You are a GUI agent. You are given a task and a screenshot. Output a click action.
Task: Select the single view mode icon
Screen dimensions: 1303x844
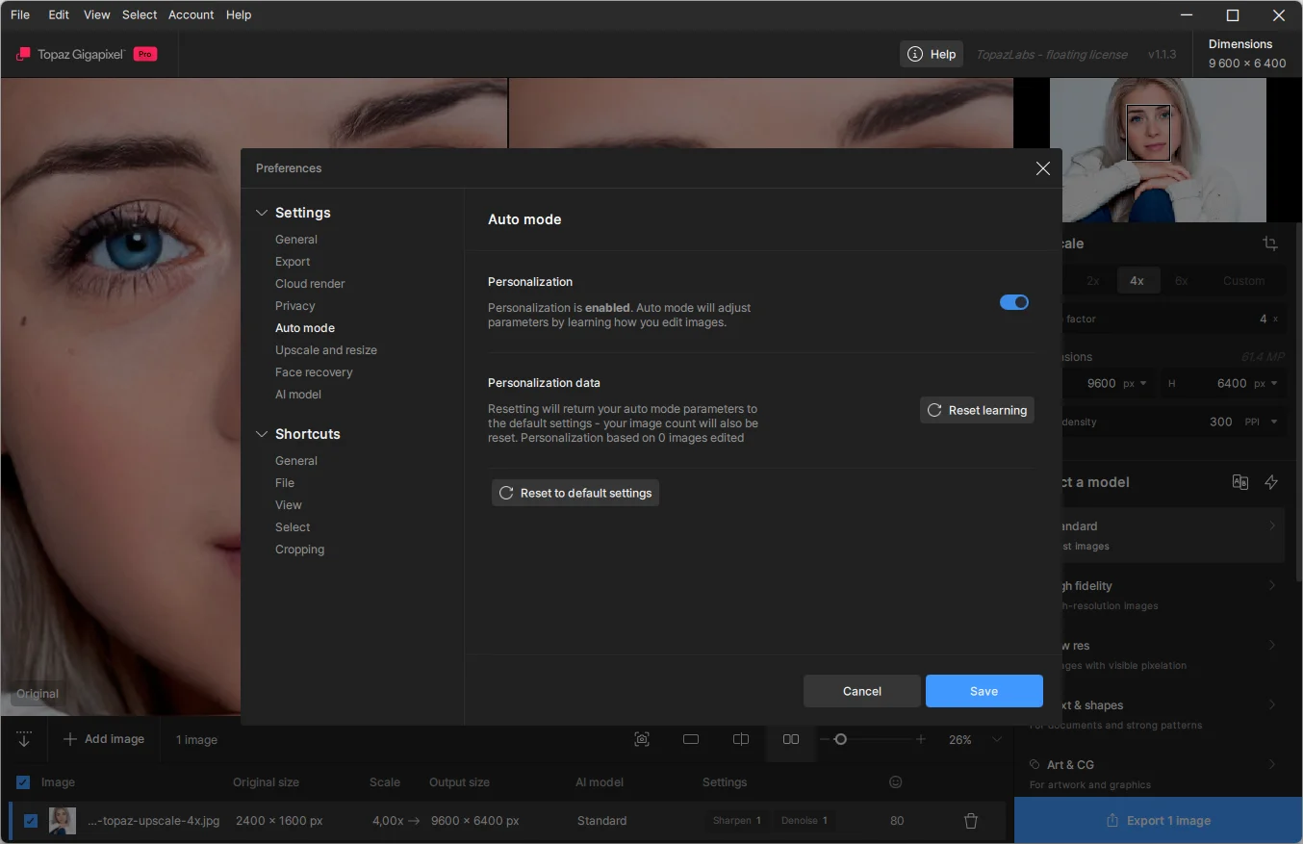point(691,739)
